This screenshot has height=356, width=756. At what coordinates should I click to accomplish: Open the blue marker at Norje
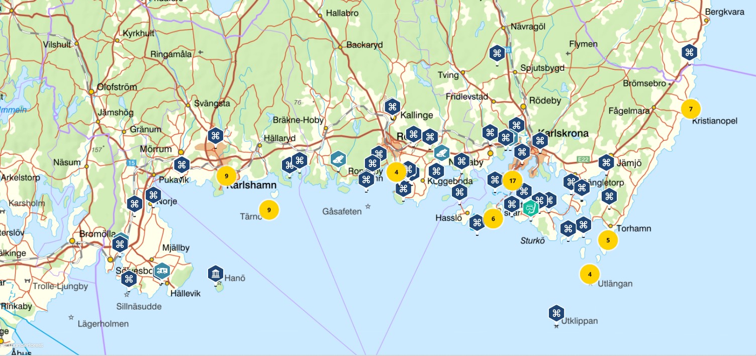coord(153,195)
